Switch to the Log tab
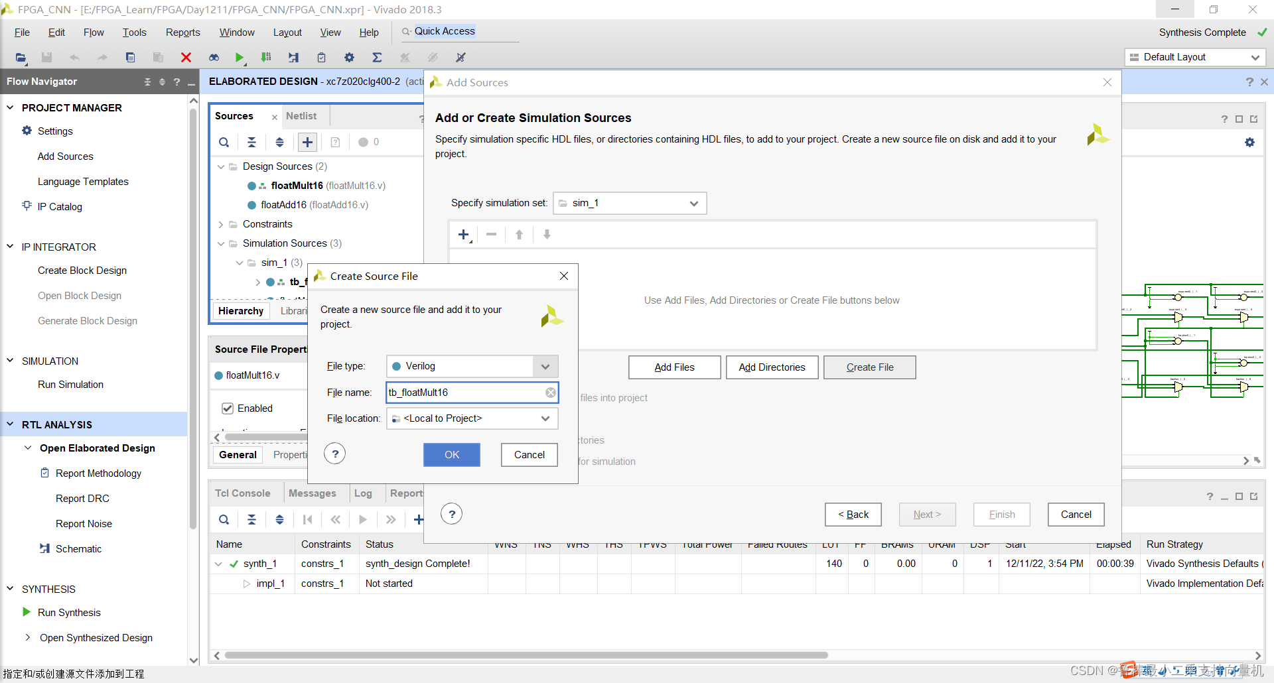The image size is (1274, 683). tap(363, 493)
